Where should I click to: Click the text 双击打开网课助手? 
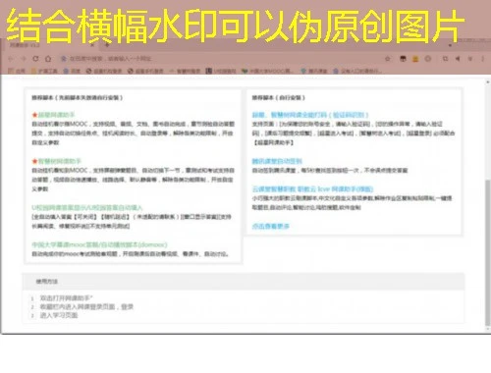click(x=67, y=298)
